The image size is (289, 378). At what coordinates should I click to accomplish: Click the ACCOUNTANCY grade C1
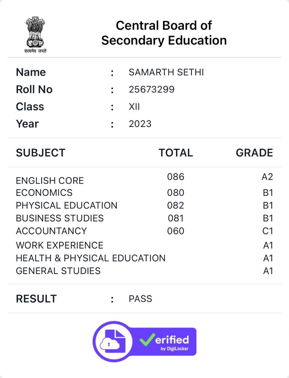pyautogui.click(x=268, y=231)
